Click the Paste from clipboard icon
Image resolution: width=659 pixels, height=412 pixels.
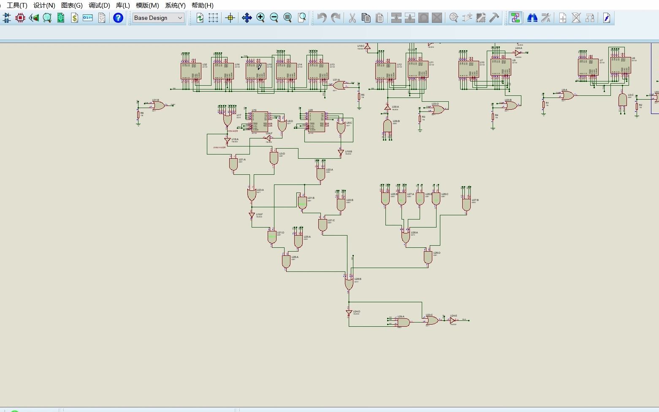(380, 18)
